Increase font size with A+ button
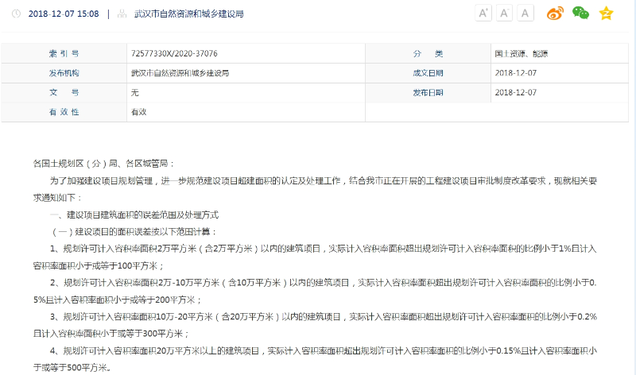Image resolution: width=636 pixels, height=375 pixels. click(483, 14)
